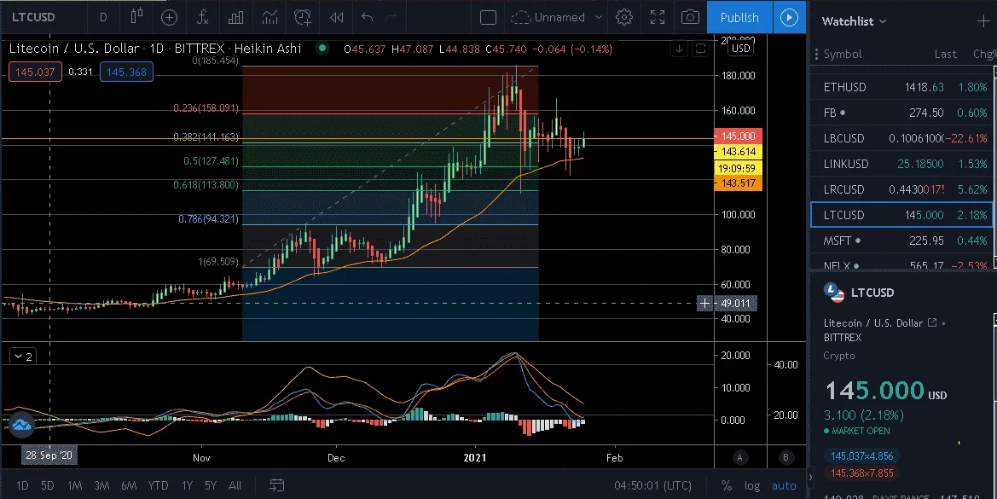Select FB in the watchlist
The image size is (997, 499).
(x=903, y=113)
